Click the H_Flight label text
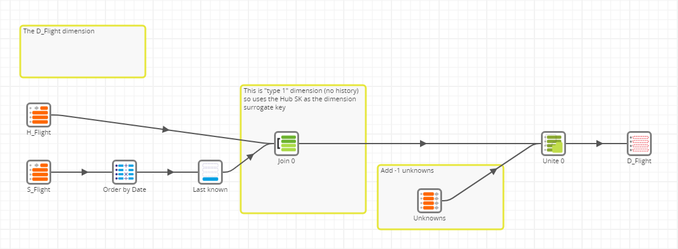 pyautogui.click(x=39, y=133)
